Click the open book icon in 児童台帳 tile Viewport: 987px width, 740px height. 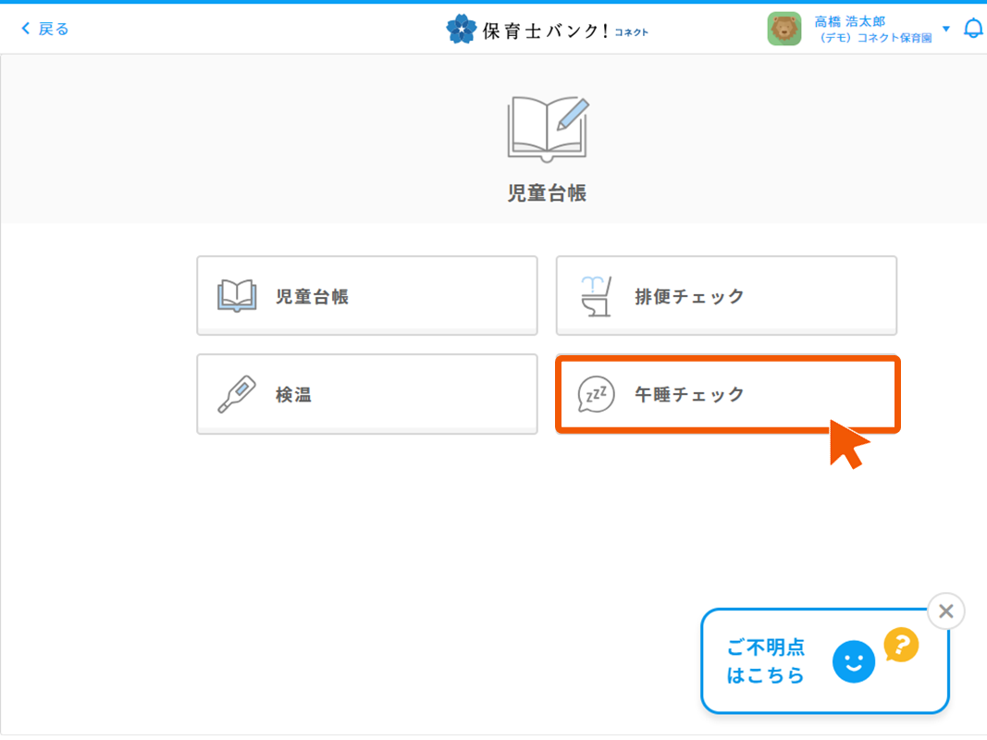(x=236, y=297)
